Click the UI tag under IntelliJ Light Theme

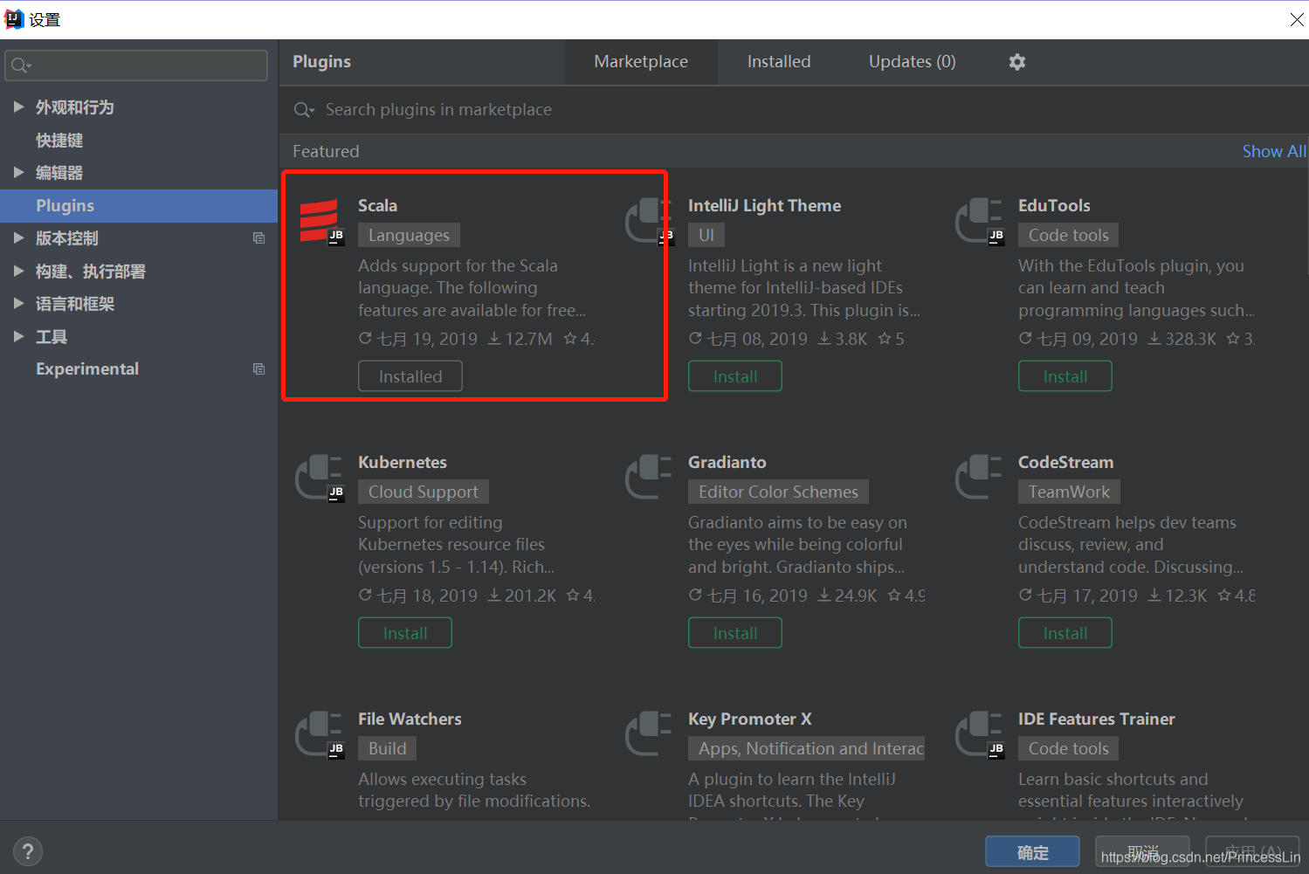click(706, 235)
